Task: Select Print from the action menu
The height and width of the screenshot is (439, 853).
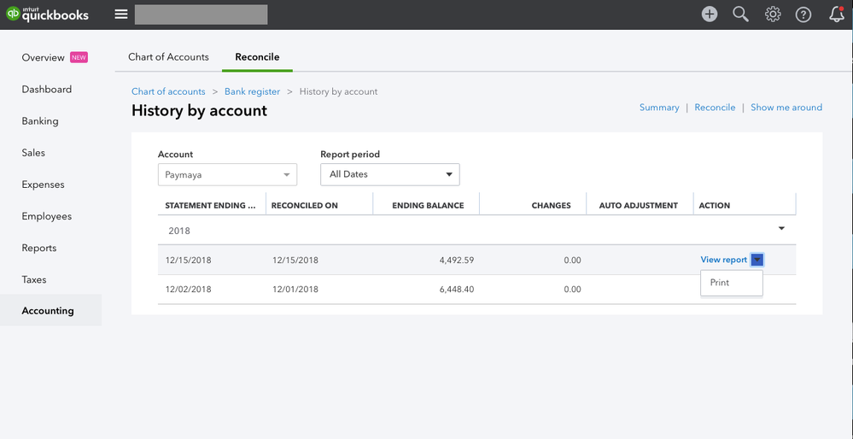Action: point(720,283)
